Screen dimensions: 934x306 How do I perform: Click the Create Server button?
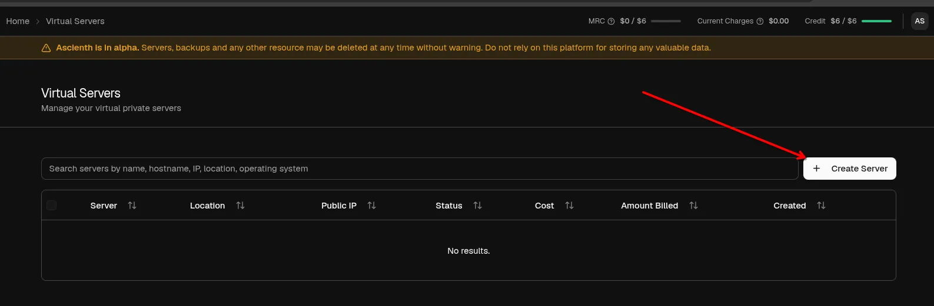849,169
